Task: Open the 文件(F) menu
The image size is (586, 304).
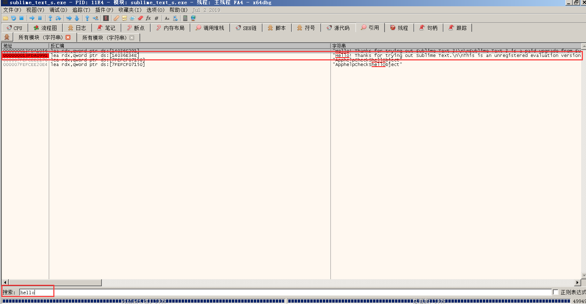Action: click(x=12, y=10)
